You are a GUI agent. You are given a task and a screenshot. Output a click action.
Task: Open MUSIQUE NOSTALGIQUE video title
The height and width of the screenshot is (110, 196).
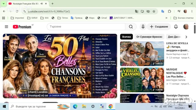176,73
